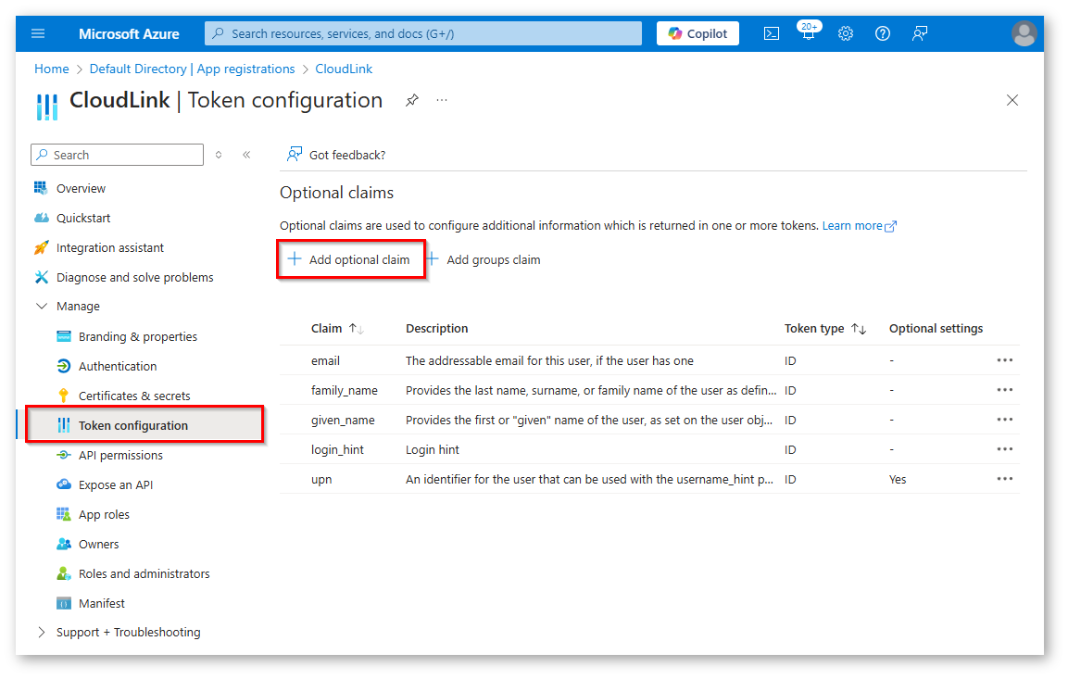Image resolution: width=1068 pixels, height=679 pixels.
Task: Click the Quickstart cloud icon
Action: [x=41, y=218]
